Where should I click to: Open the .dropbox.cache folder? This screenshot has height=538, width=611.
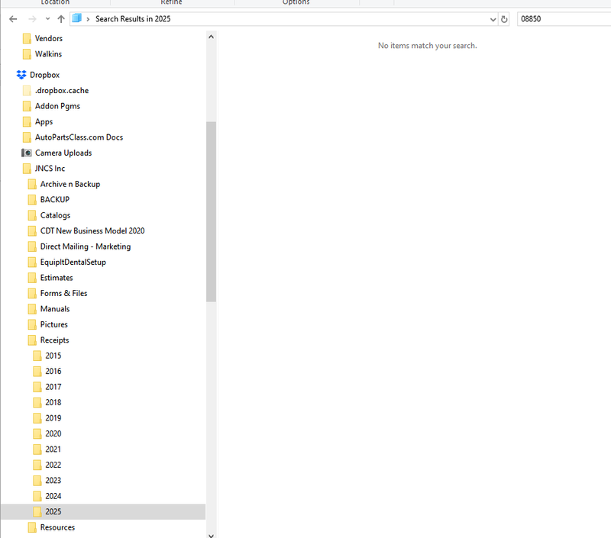click(x=62, y=90)
